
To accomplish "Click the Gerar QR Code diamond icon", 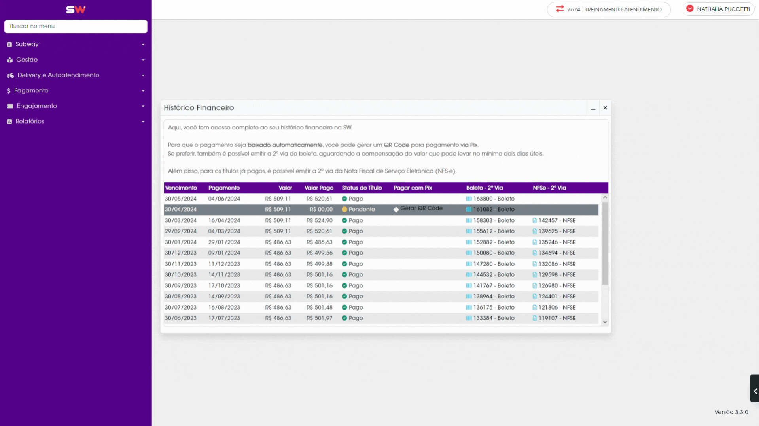I will [x=396, y=210].
